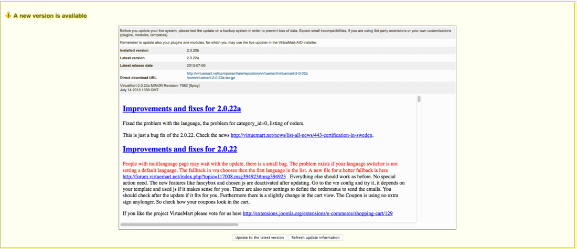
Task: Open the direct download URL link
Action: pyautogui.click(x=247, y=75)
